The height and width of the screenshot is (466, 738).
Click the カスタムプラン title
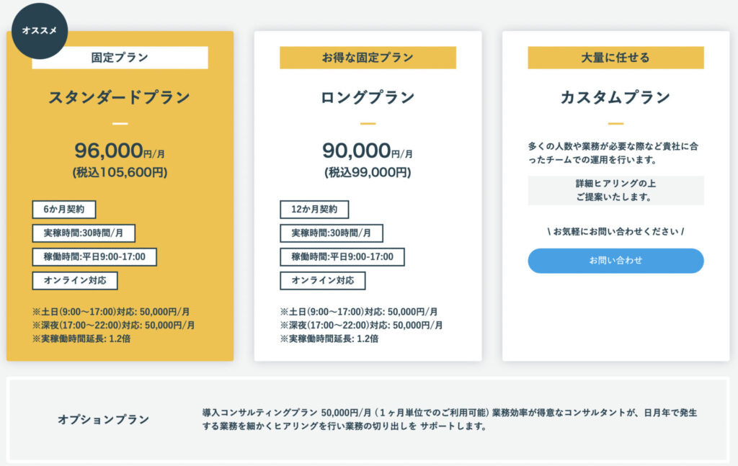615,97
